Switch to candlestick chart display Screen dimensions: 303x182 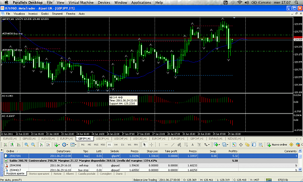(12, 145)
